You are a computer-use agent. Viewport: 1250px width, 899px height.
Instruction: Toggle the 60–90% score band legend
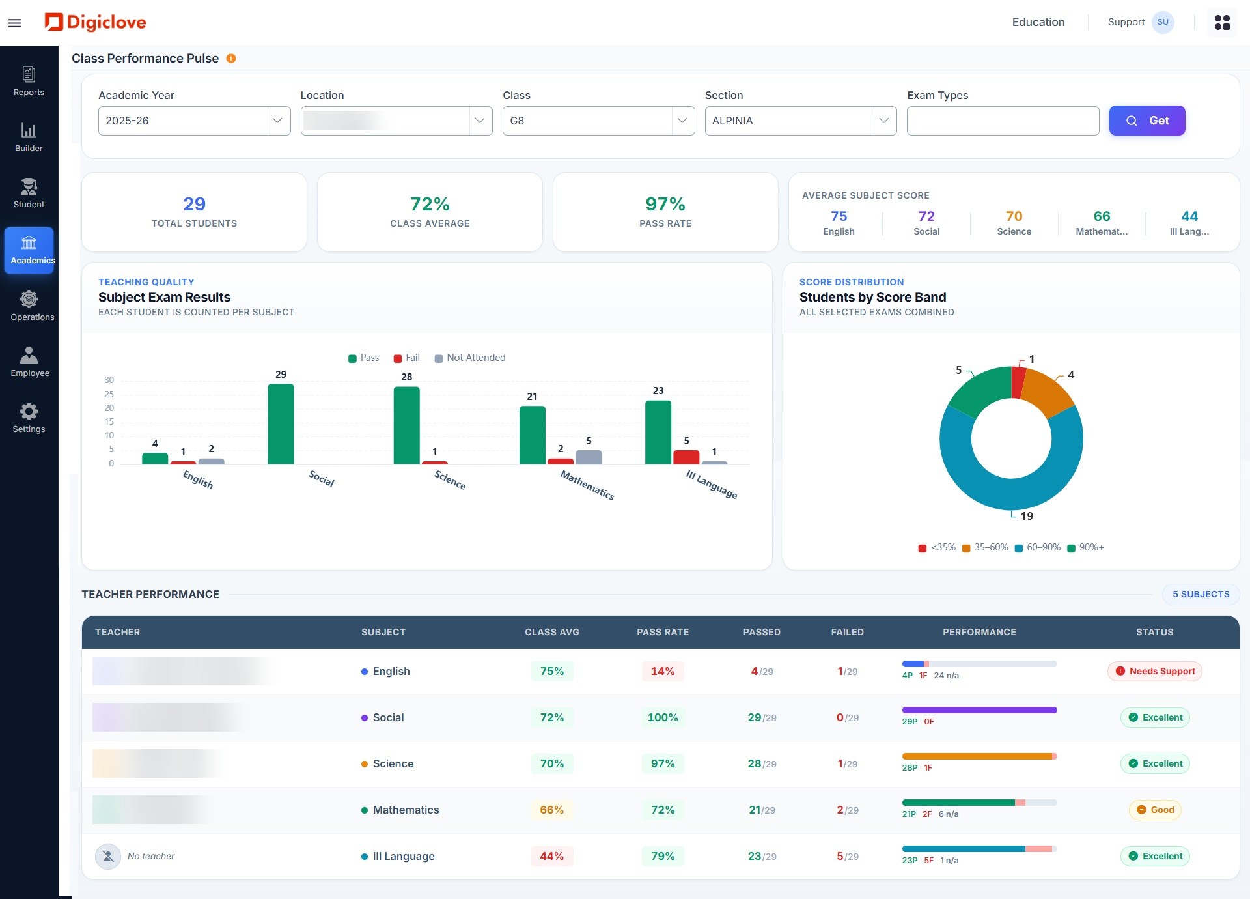pyautogui.click(x=1038, y=547)
